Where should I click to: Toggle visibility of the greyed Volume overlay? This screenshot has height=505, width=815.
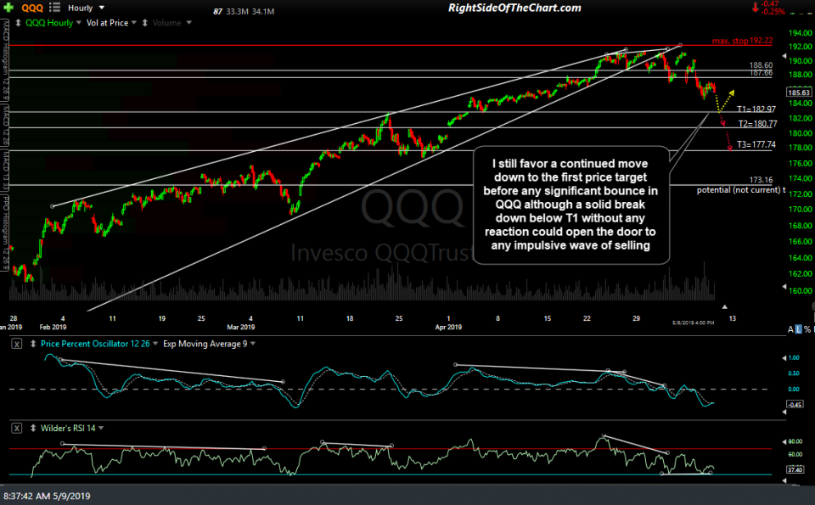145,23
